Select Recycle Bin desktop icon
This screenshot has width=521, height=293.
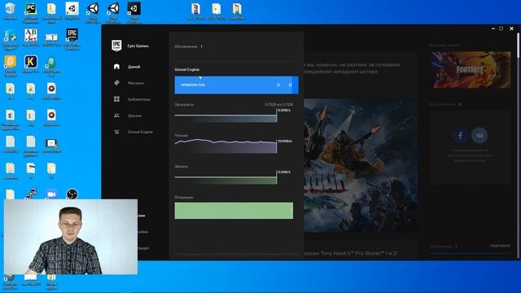(10, 11)
